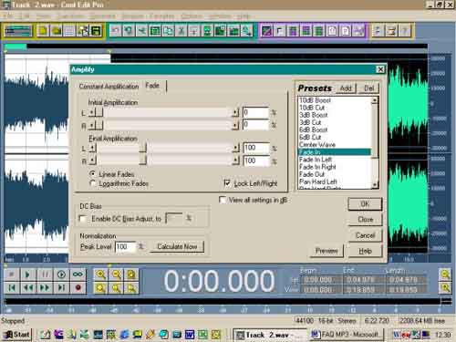Click the presets list scroll-down arrow
The width and height of the screenshot is (456, 342).
(375, 184)
